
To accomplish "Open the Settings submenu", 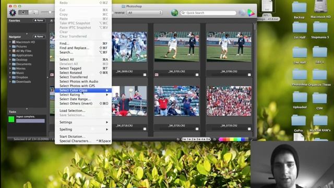I will pyautogui.click(x=83, y=122).
